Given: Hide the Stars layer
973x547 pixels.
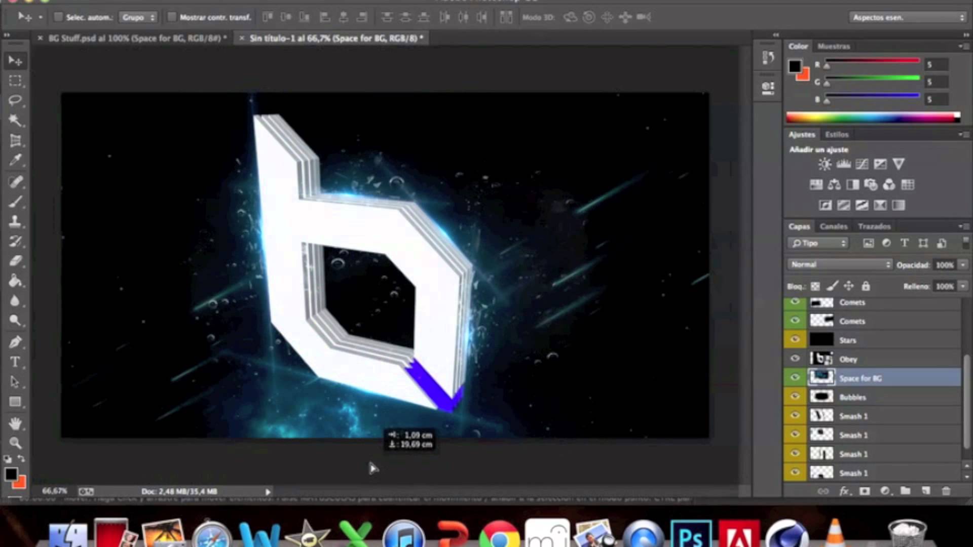Looking at the screenshot, I should (795, 340).
